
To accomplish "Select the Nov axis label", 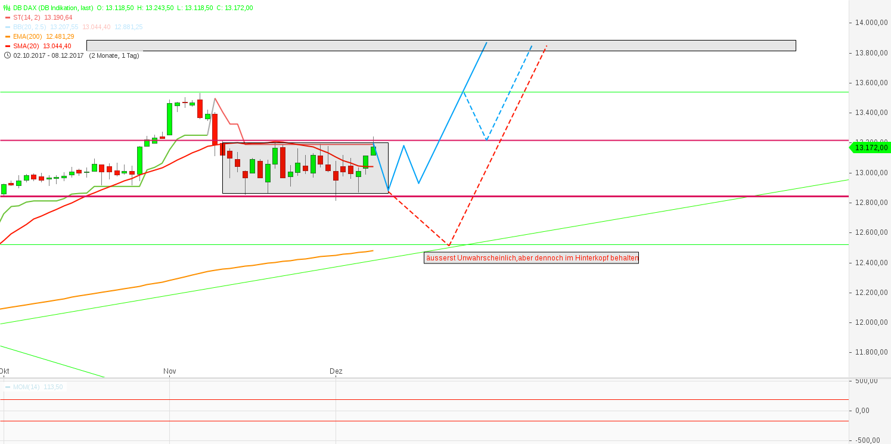I will [x=170, y=371].
